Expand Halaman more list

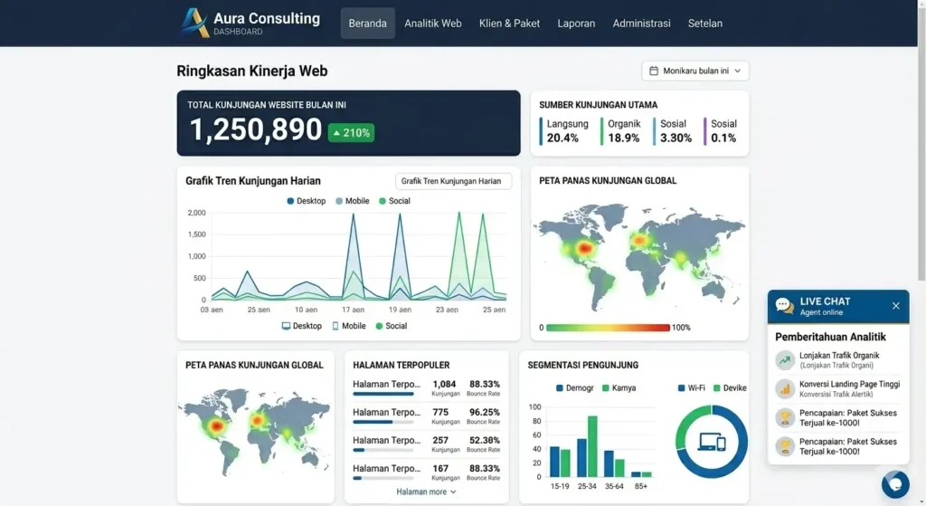tap(426, 492)
